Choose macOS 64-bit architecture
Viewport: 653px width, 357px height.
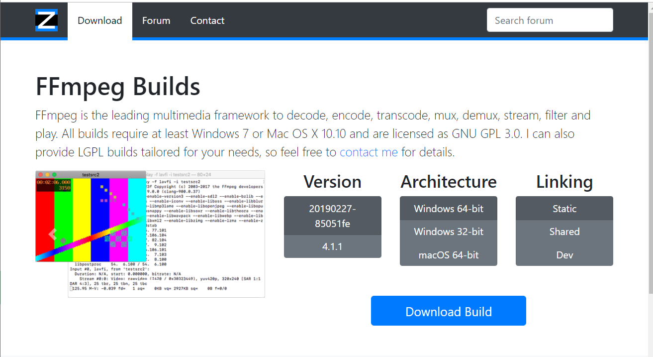[448, 255]
